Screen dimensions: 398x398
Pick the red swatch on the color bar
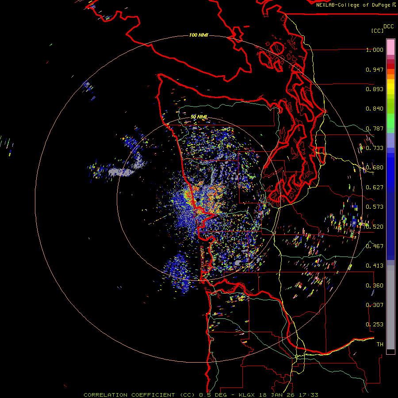coord(390,66)
